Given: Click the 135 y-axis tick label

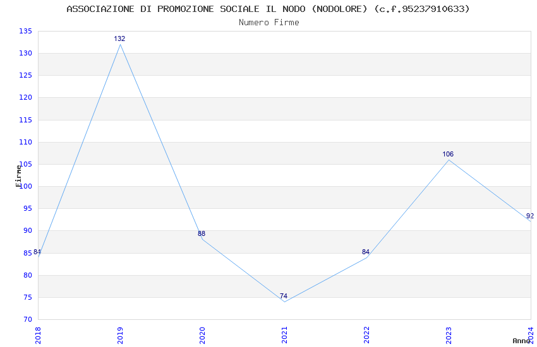Looking at the screenshot, I should pos(25,31).
